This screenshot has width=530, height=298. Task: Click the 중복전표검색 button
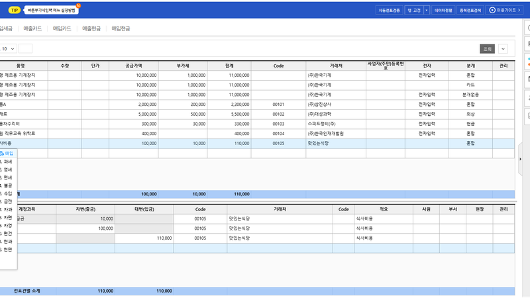point(470,10)
